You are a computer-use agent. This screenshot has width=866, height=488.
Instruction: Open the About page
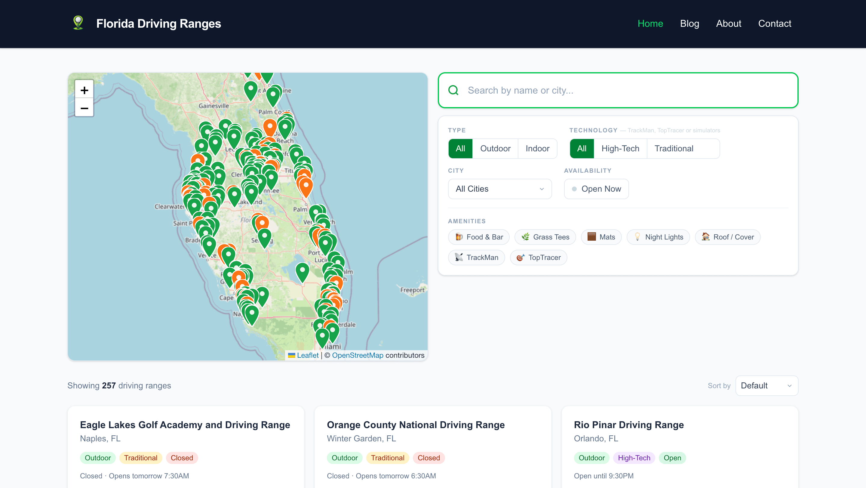(x=728, y=23)
